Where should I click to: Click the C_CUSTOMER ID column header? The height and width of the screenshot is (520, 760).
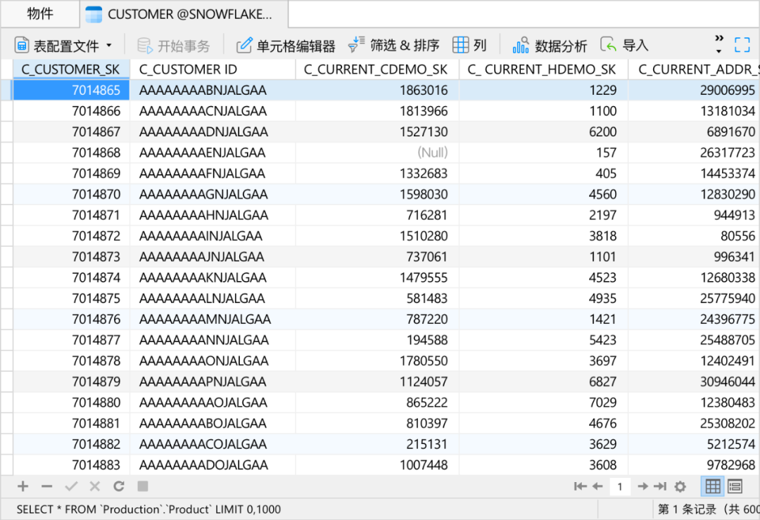pos(213,70)
